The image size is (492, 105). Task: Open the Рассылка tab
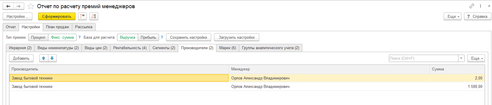[x=84, y=27]
